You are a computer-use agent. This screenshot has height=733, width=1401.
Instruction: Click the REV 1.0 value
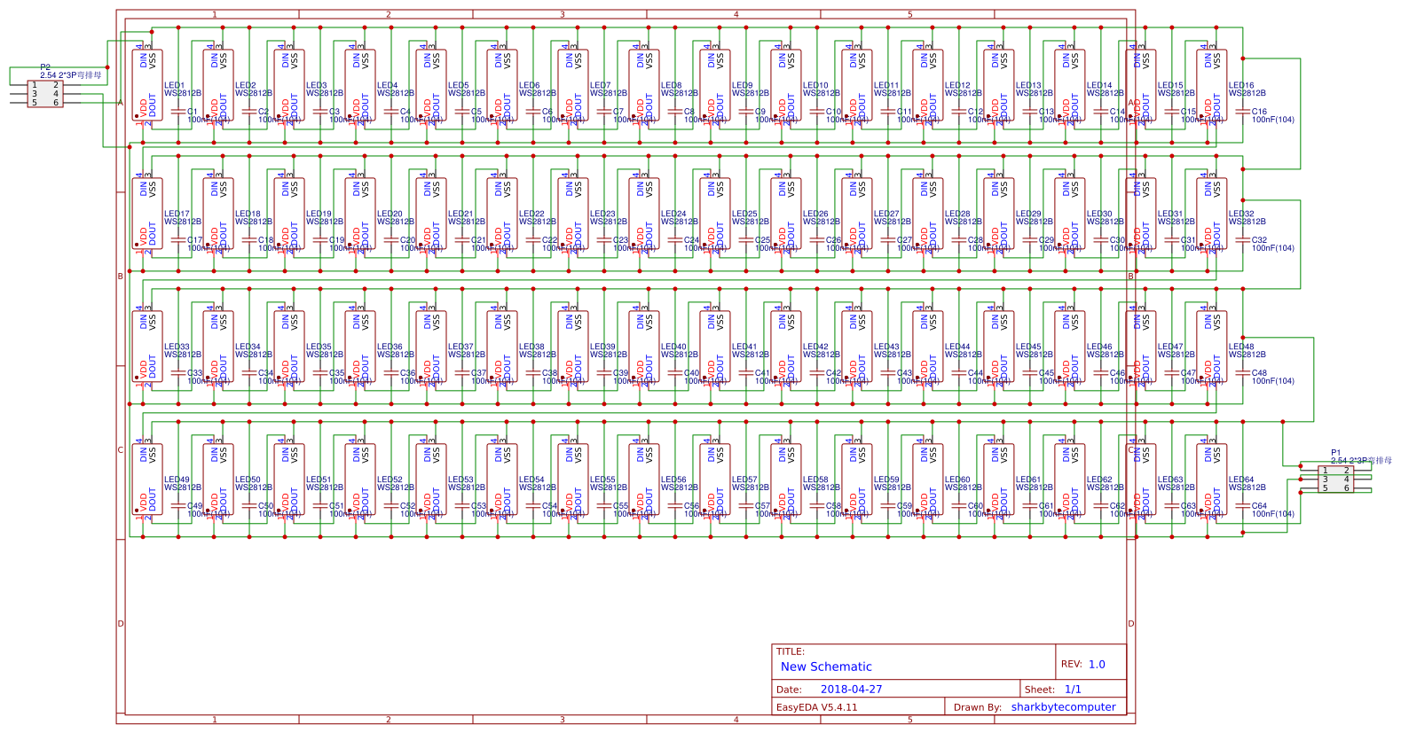coord(1097,664)
